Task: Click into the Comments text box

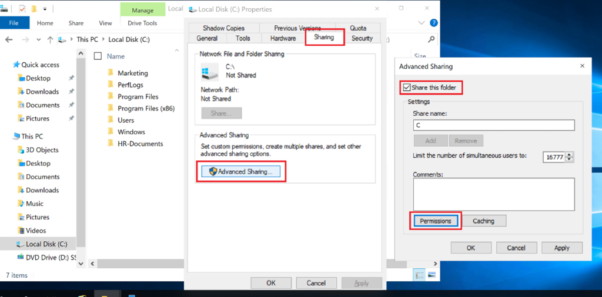Action: pyautogui.click(x=493, y=194)
